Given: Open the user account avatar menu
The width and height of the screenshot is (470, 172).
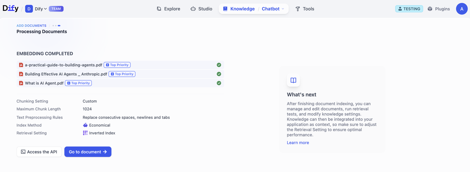Looking at the screenshot, I should pos(462,9).
